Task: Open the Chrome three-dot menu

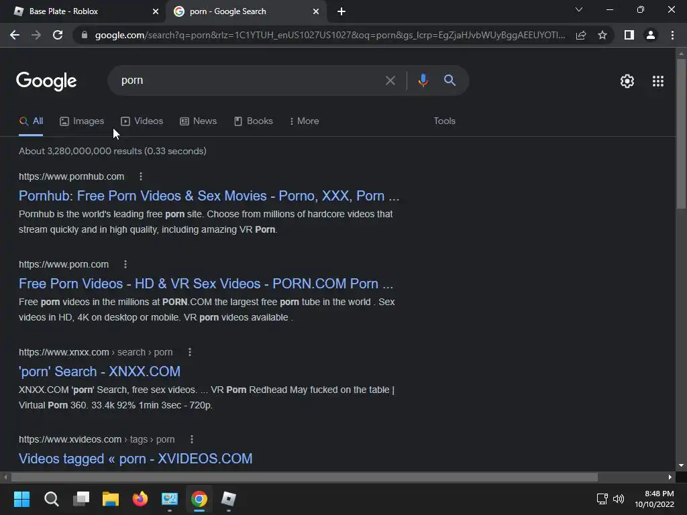Action: coord(672,35)
